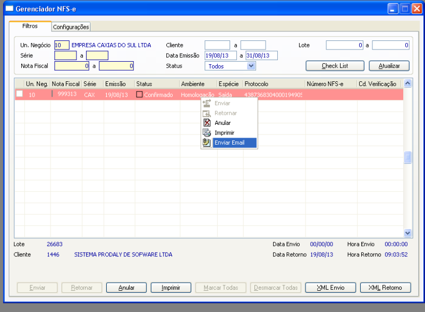Click the protocol number cell 43873683...
Image resolution: width=425 pixels, height=312 pixels.
(x=273, y=95)
